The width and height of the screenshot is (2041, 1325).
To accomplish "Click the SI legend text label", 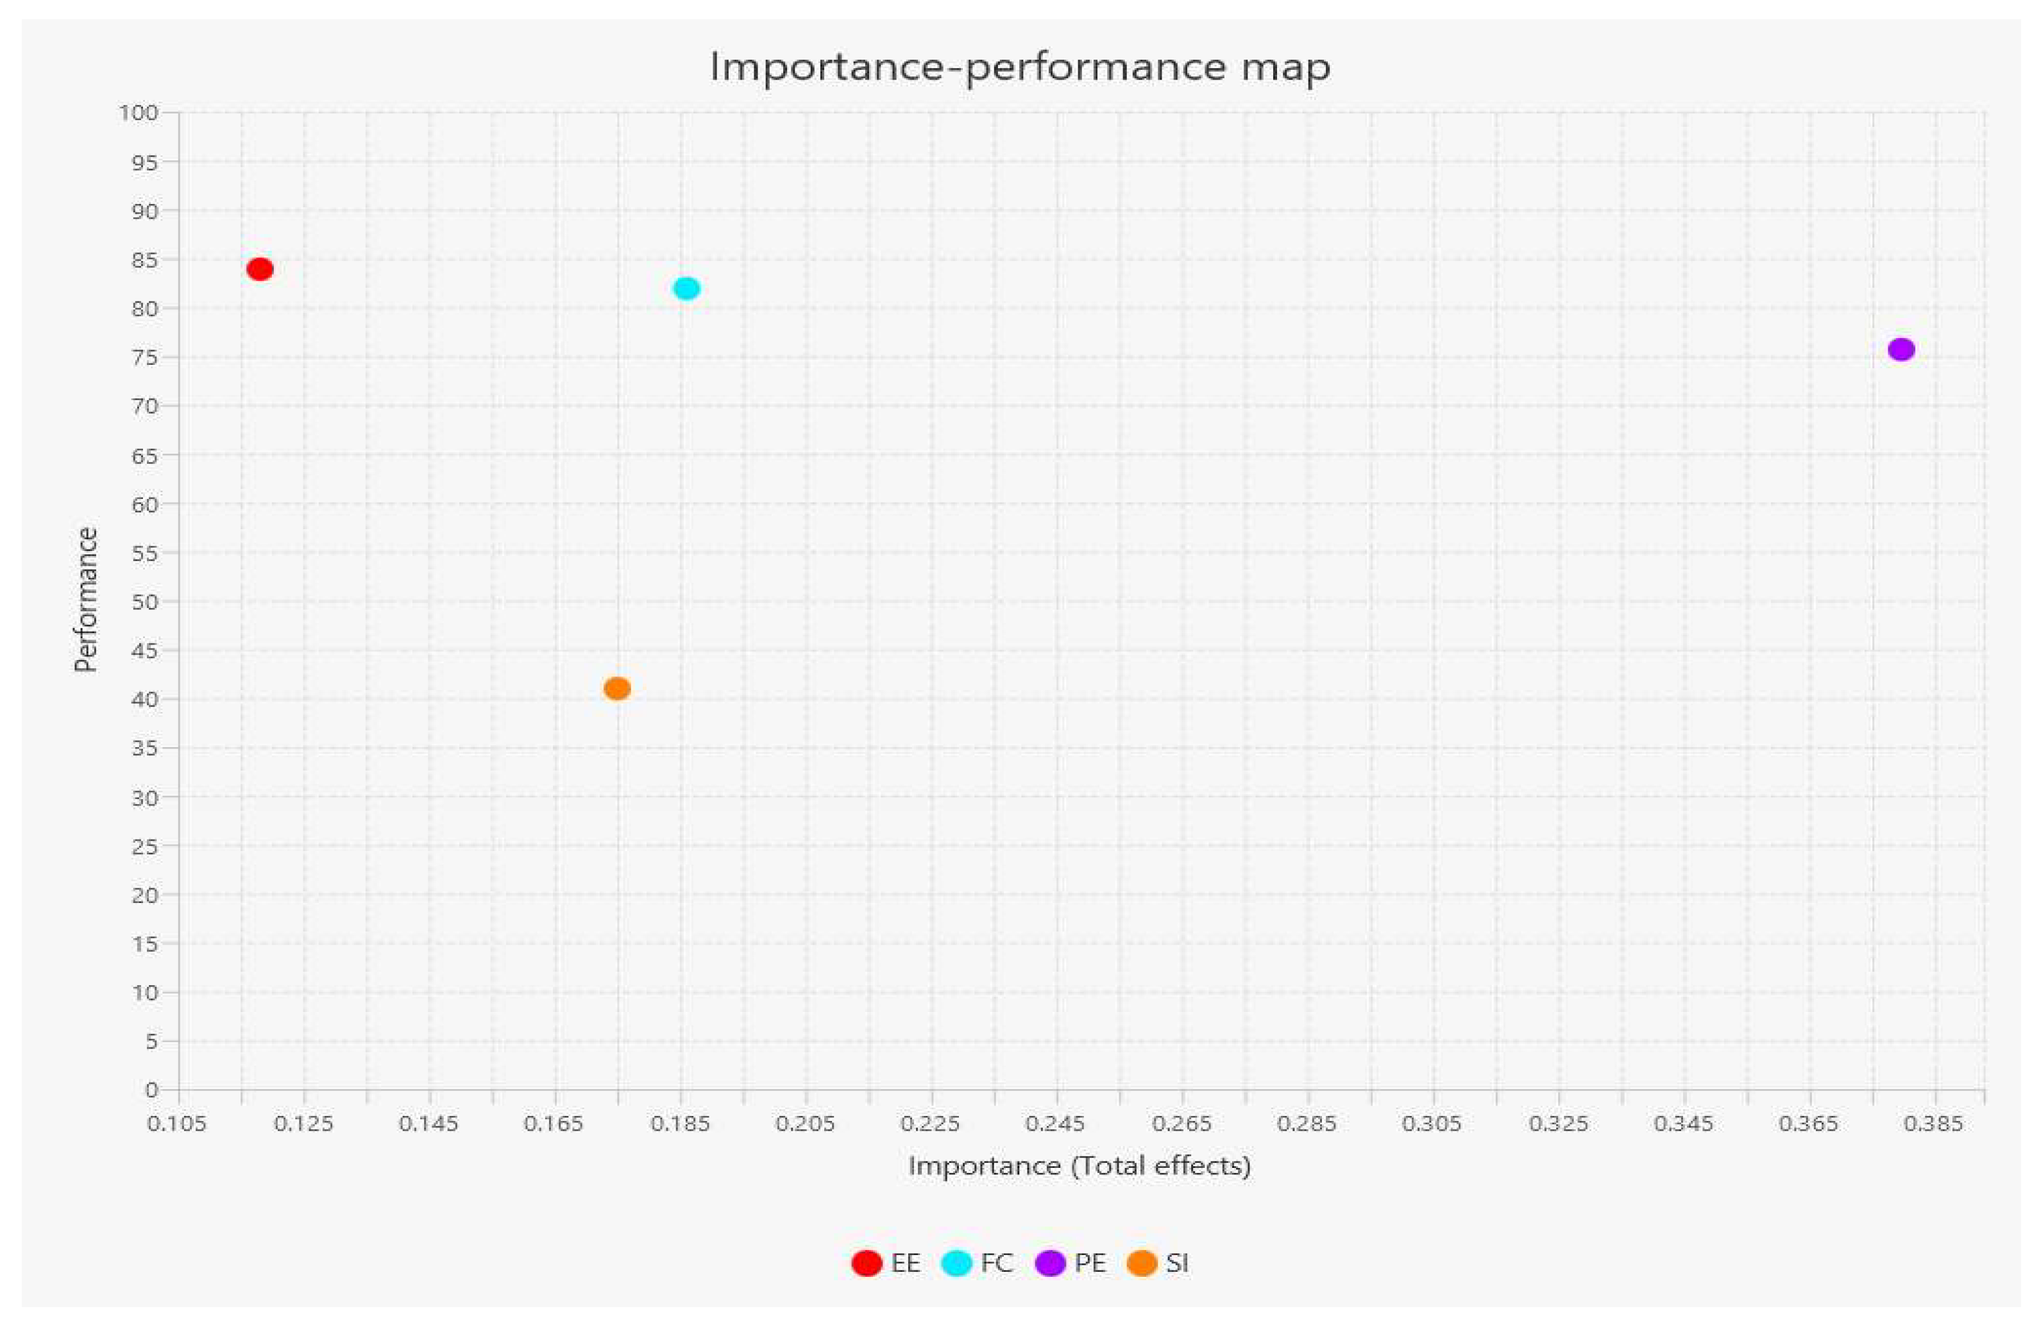I will click(1178, 1263).
